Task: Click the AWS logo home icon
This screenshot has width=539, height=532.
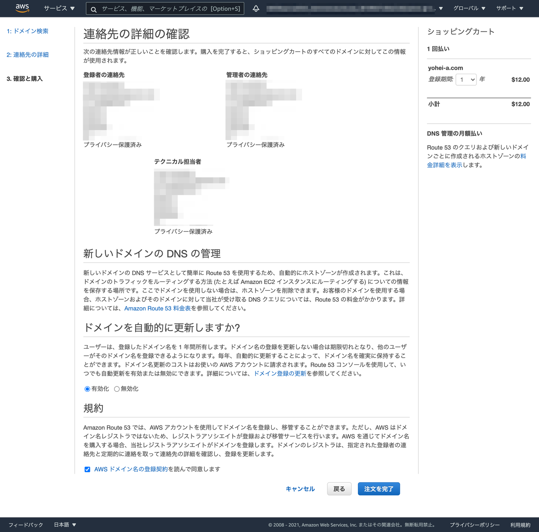Action: [x=22, y=8]
